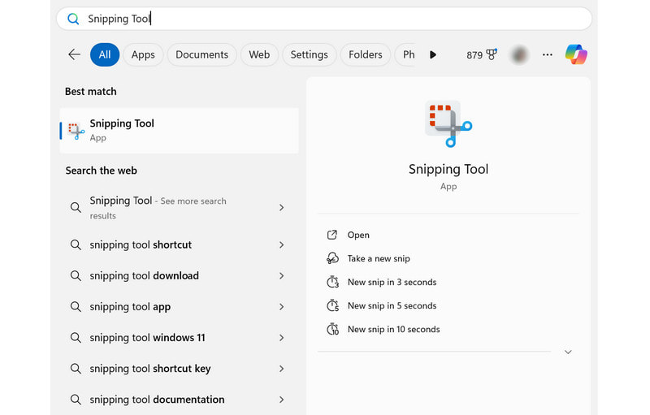Open the Copilot icon
The height and width of the screenshot is (415, 650).
pos(576,54)
